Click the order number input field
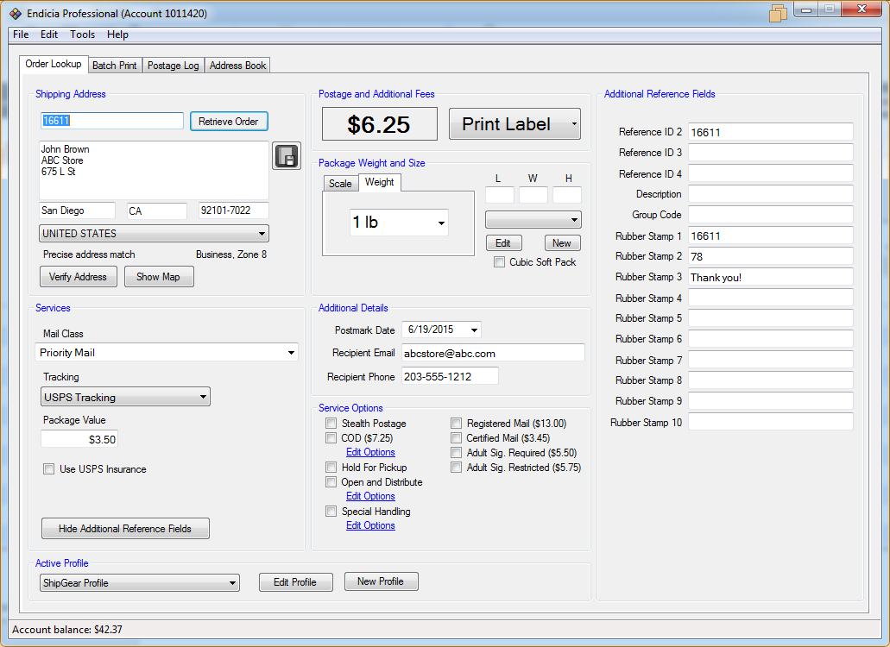890x647 pixels. (112, 120)
